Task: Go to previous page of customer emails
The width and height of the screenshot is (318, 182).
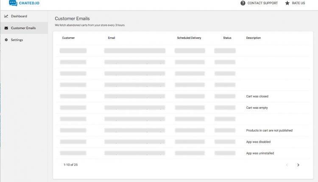Action: [287, 165]
